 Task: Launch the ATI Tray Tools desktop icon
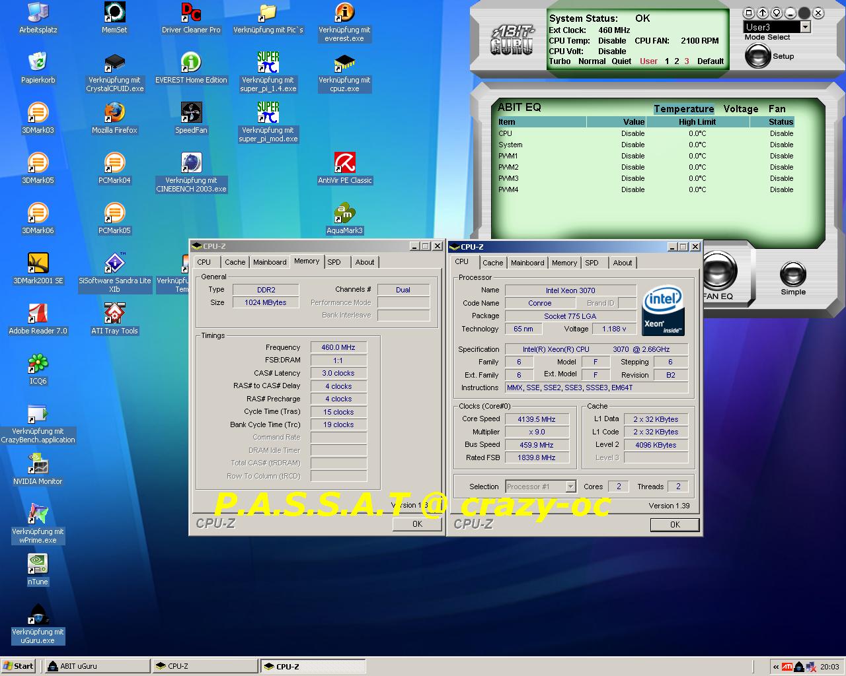[114, 319]
